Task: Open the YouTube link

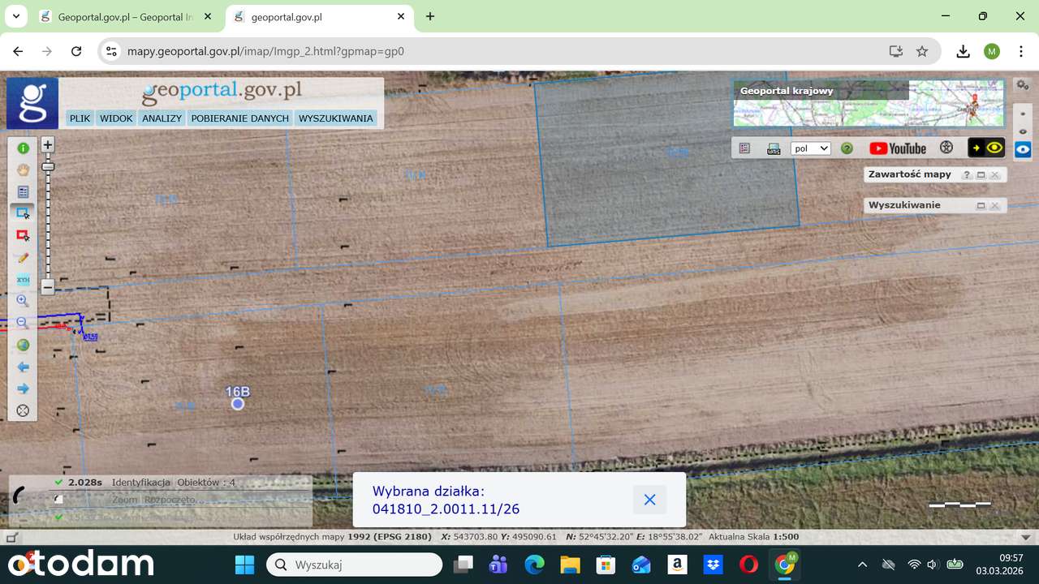Action: (x=898, y=148)
